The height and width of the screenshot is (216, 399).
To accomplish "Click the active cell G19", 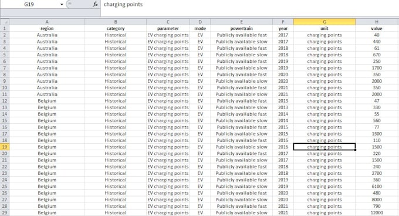I will point(324,147).
